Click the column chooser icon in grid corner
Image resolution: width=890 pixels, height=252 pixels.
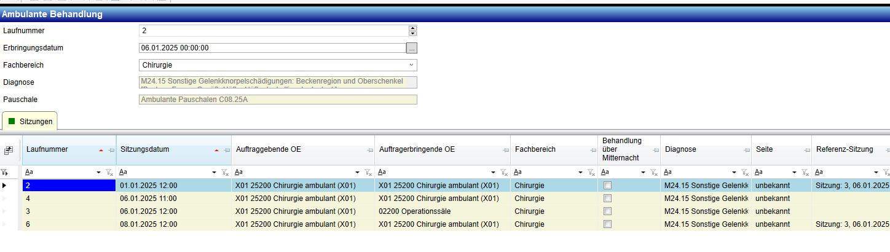click(x=8, y=150)
